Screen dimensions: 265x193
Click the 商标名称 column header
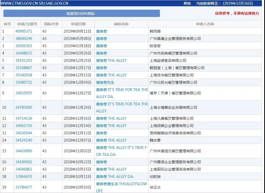click(x=121, y=24)
